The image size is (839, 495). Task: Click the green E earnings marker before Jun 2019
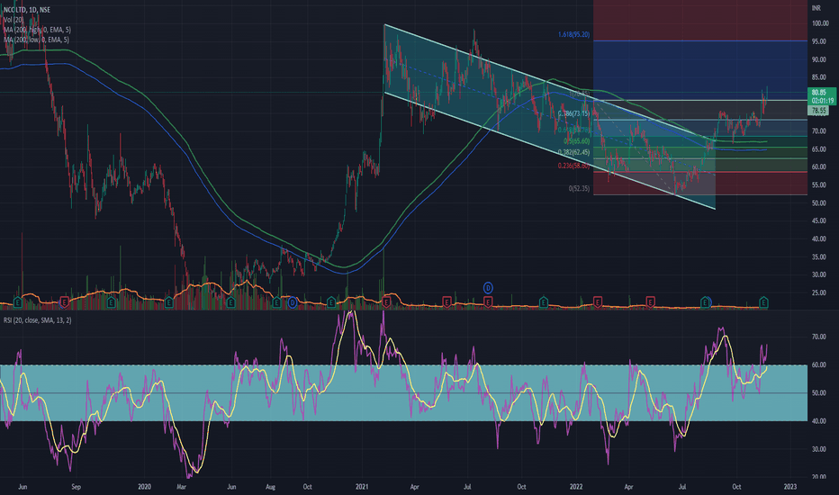point(18,302)
